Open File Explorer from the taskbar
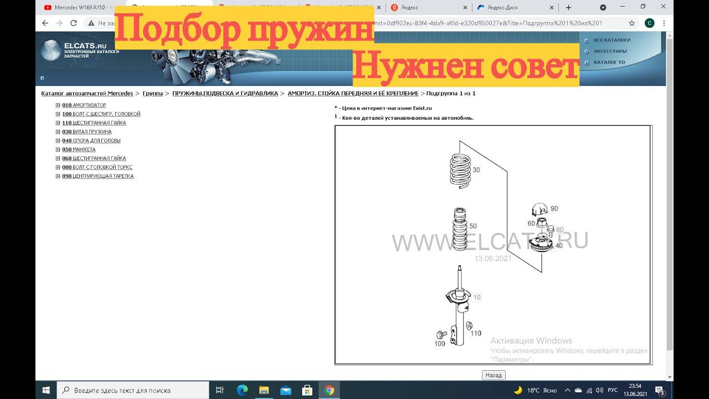This screenshot has height=399, width=709. pyautogui.click(x=264, y=390)
